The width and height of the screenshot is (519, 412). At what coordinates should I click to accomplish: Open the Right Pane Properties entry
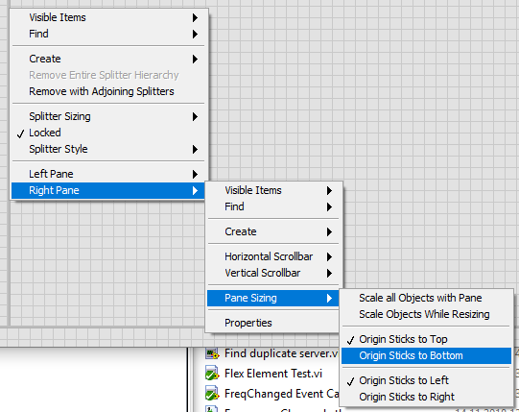coord(273,323)
